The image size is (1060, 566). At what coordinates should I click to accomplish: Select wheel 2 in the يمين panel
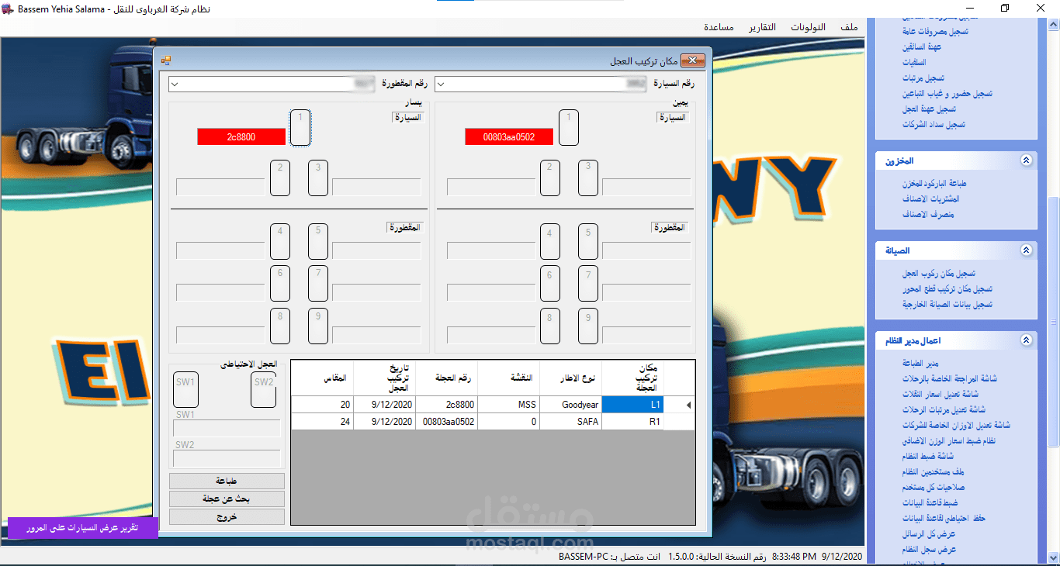(550, 178)
